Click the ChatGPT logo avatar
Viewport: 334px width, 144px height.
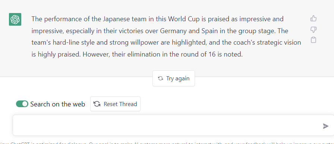[15, 19]
